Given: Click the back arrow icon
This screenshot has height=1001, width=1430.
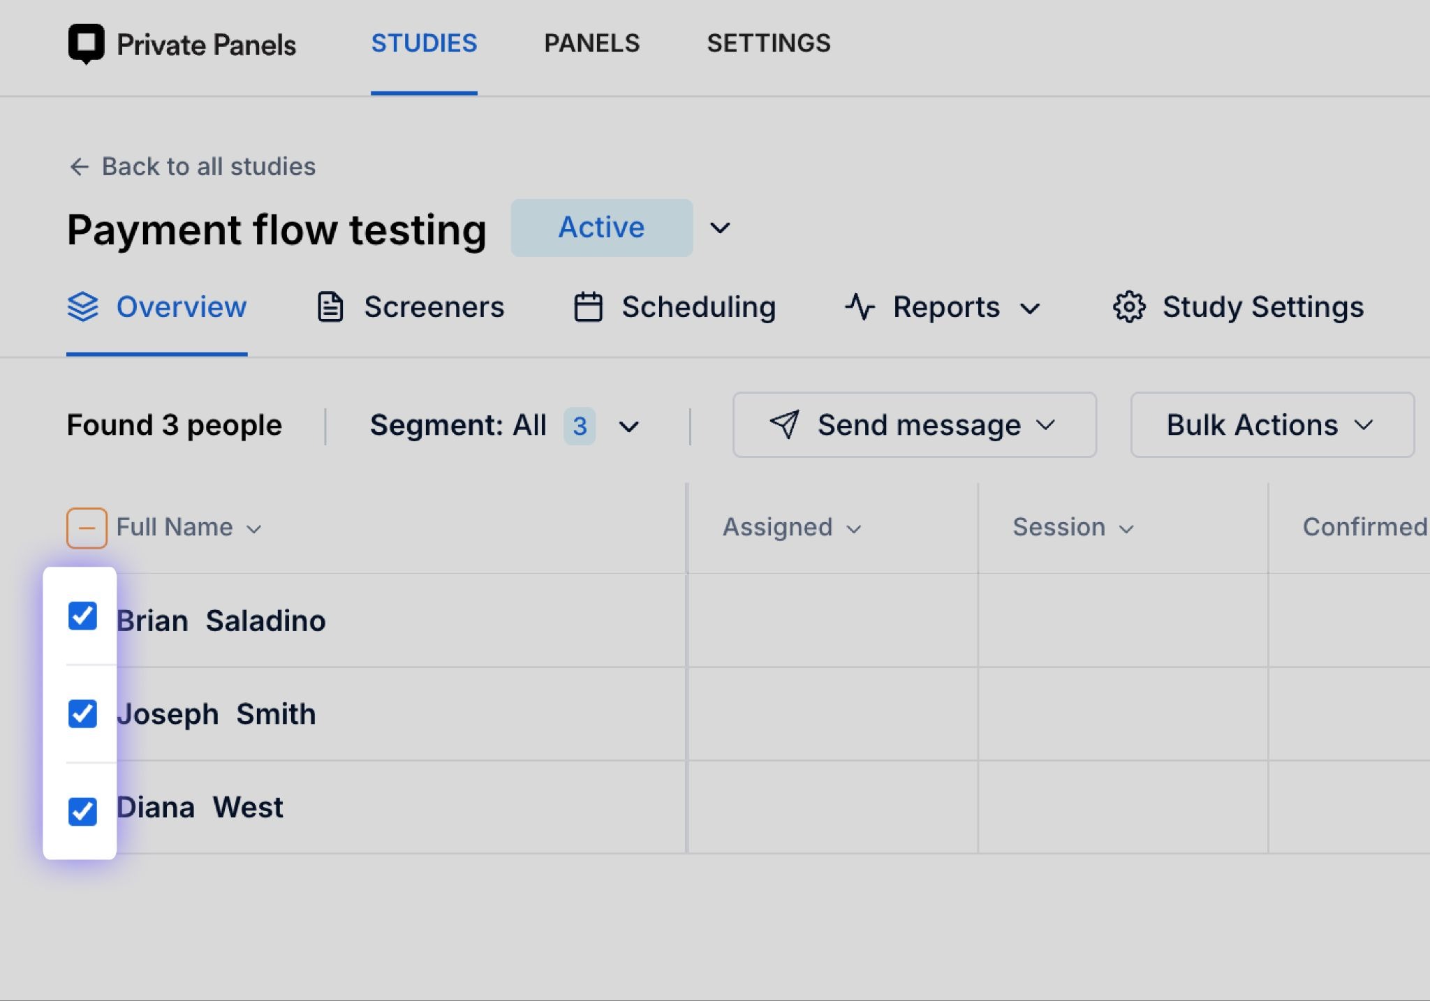Looking at the screenshot, I should point(79,167).
